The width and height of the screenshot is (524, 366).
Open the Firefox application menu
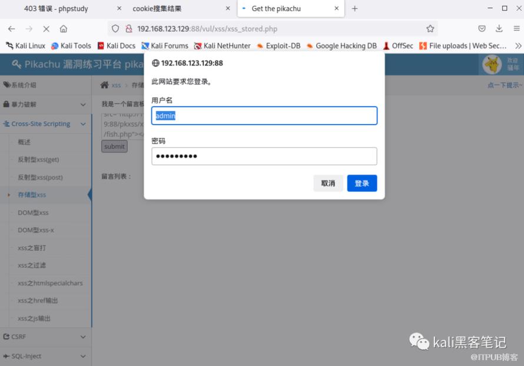click(x=516, y=29)
